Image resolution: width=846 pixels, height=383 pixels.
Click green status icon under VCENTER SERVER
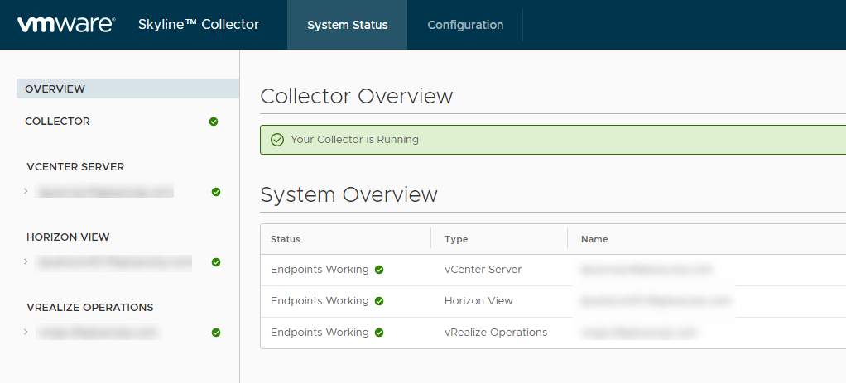216,192
